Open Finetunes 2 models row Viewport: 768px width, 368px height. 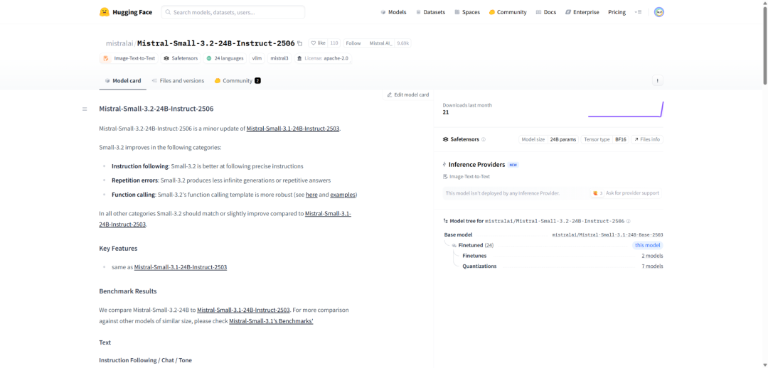click(562, 256)
